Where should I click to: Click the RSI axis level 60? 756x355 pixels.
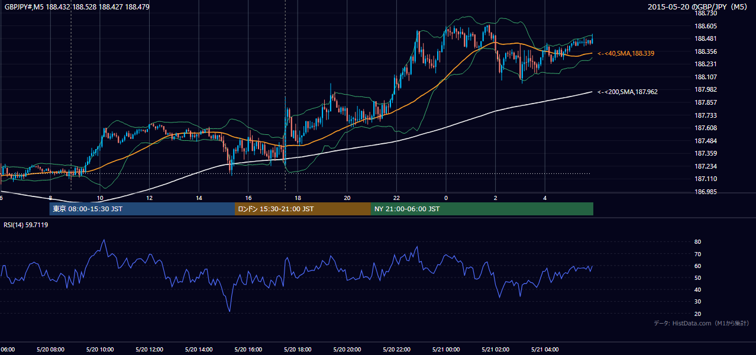pyautogui.click(x=697, y=266)
